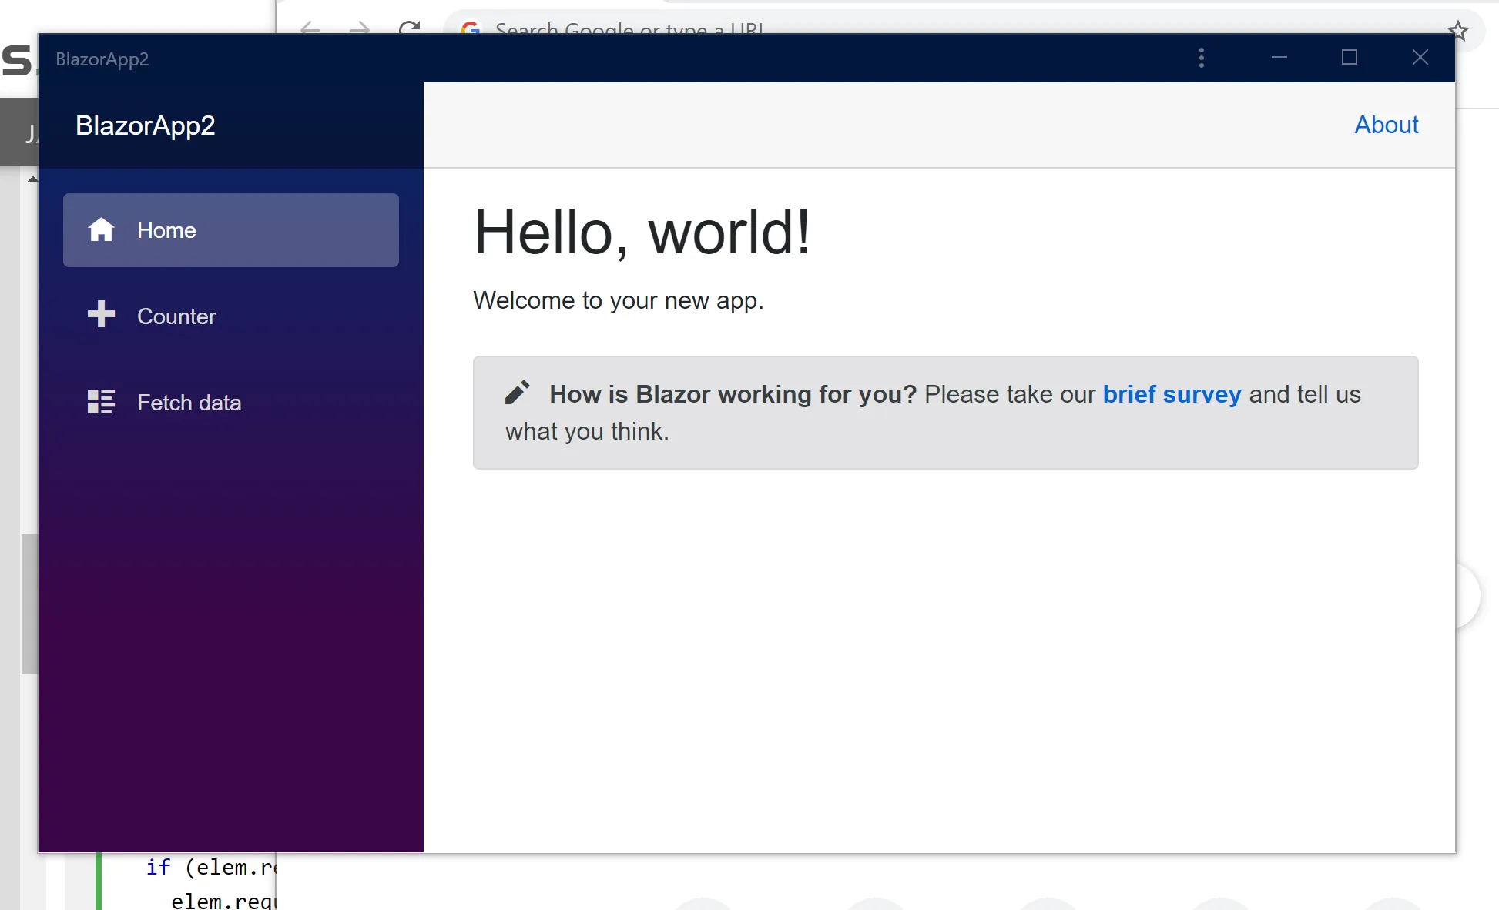Open the three-dot window menu

click(1202, 58)
